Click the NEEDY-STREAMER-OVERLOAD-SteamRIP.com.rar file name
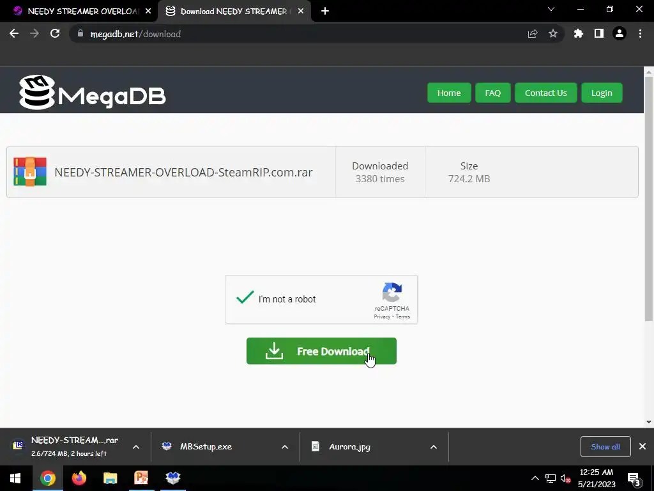The image size is (654, 491). click(183, 172)
